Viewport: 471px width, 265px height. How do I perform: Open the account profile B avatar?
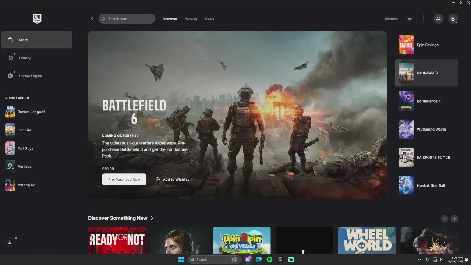(453, 19)
